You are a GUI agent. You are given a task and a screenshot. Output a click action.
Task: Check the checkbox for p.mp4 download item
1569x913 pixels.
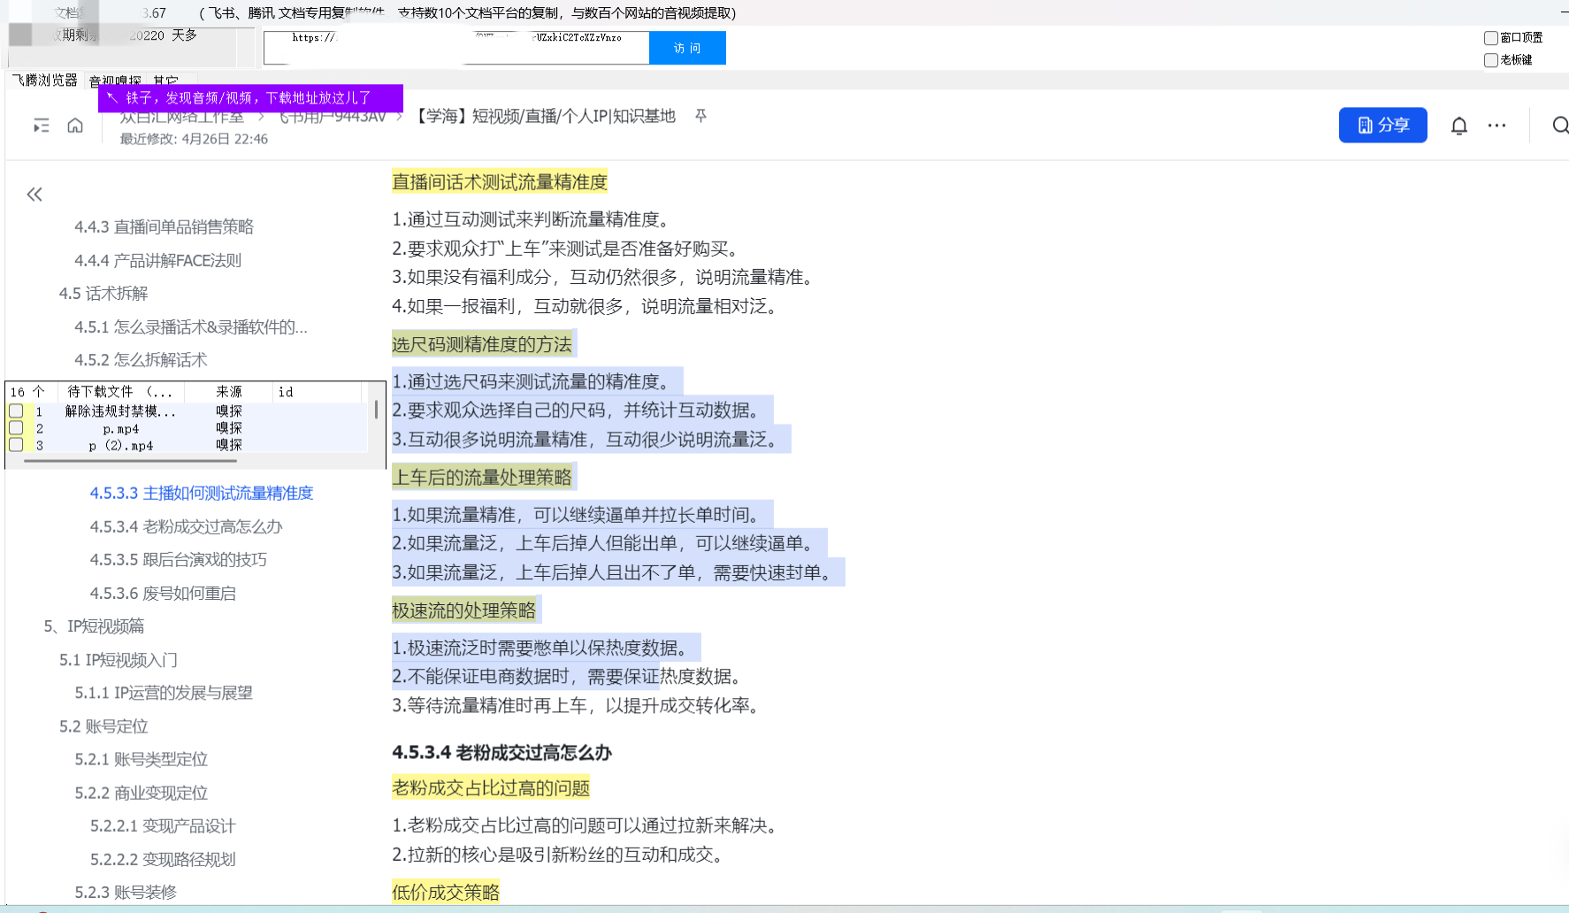tap(16, 427)
